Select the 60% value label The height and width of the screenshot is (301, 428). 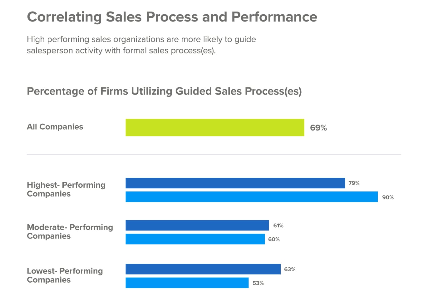click(274, 239)
